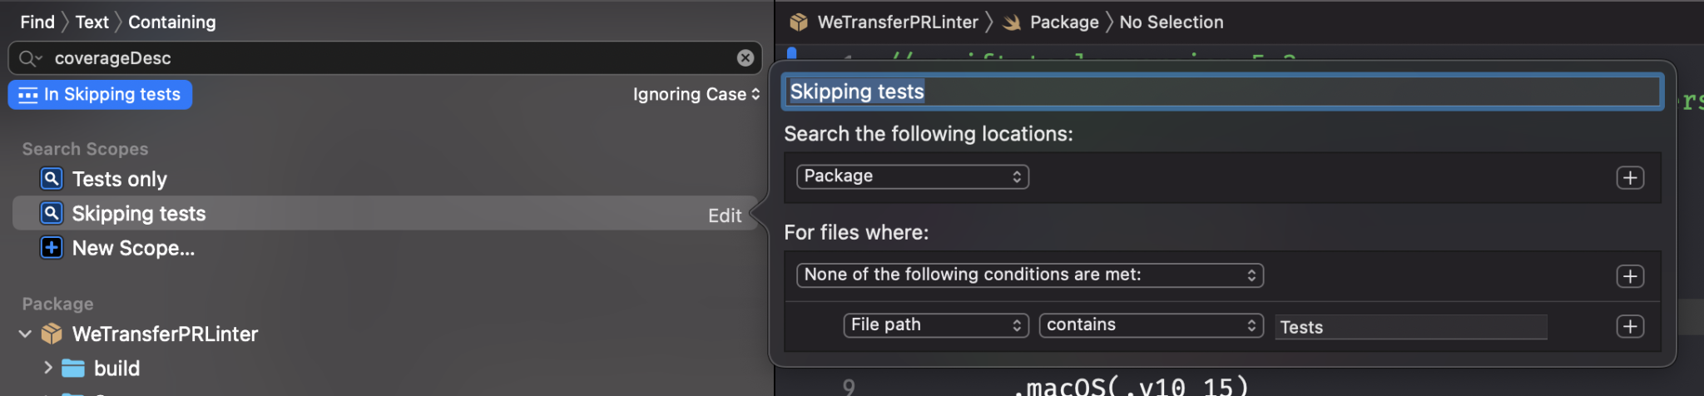Click Text in the navigator breadcrumb

(92, 22)
